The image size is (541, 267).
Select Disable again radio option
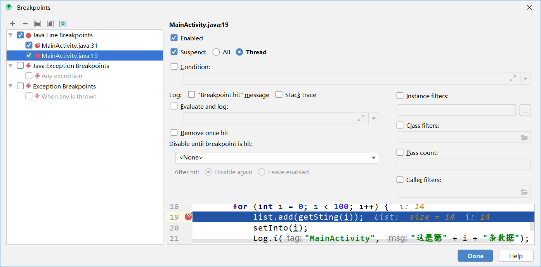pos(208,172)
